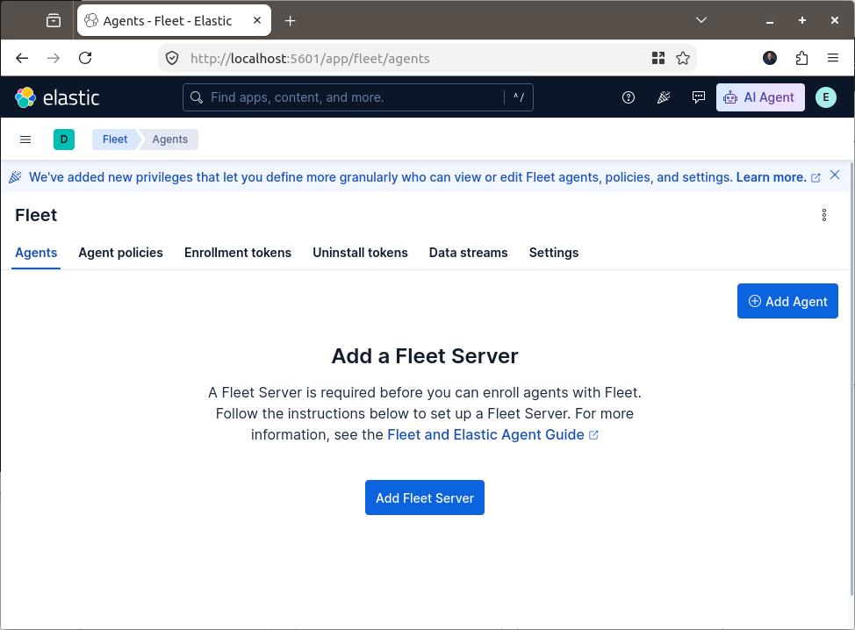The image size is (855, 630).
Task: Open the Data streams tab
Action: [x=468, y=253]
